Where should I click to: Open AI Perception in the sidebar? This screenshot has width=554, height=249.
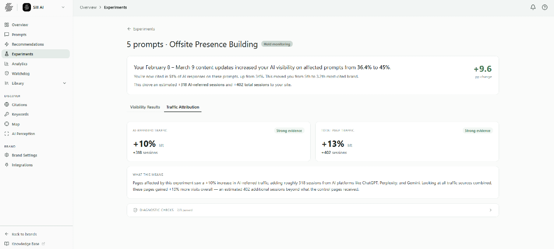coord(23,133)
